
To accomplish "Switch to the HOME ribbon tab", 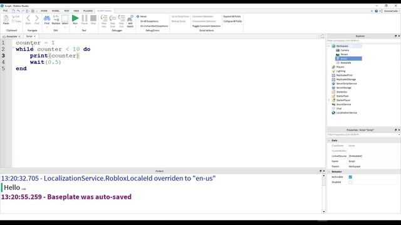I will (44, 11).
